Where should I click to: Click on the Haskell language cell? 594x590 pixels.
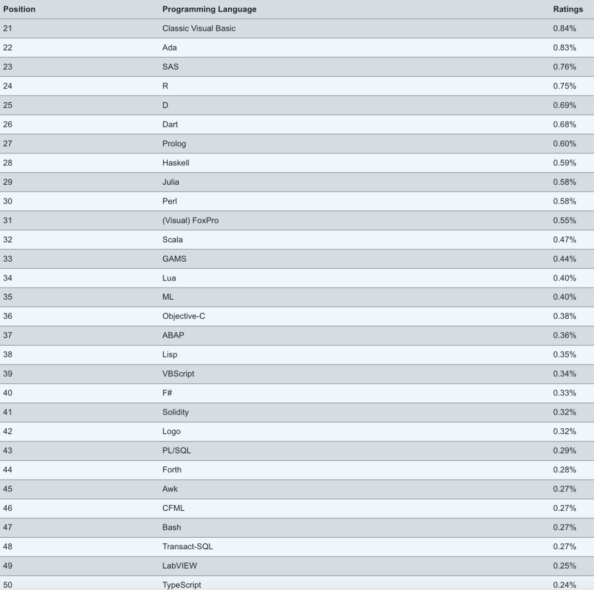[175, 163]
